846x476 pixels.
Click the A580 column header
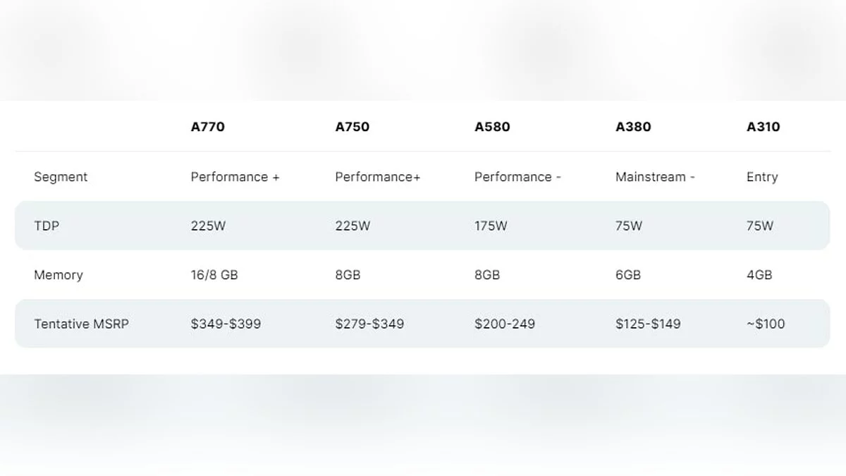click(x=492, y=127)
